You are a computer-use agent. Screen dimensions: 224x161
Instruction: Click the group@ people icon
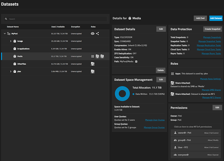[x=175, y=140]
